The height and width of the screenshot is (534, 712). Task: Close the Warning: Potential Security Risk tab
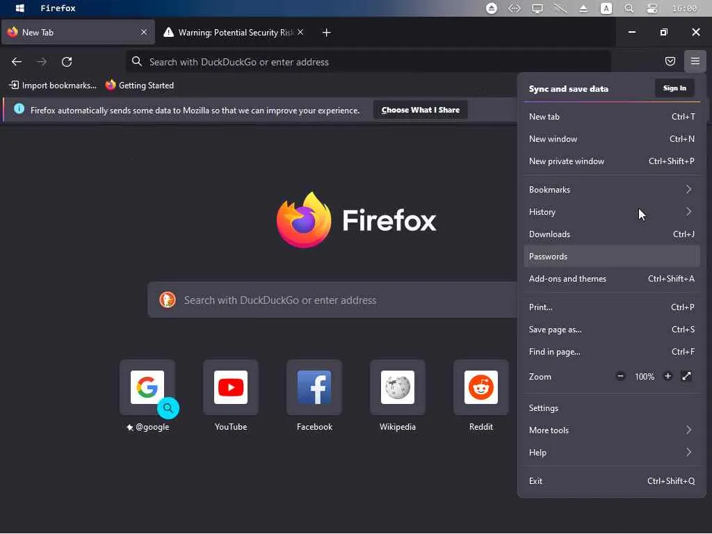[x=300, y=32]
